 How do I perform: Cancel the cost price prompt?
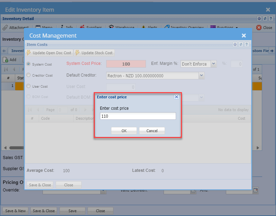[152, 131]
